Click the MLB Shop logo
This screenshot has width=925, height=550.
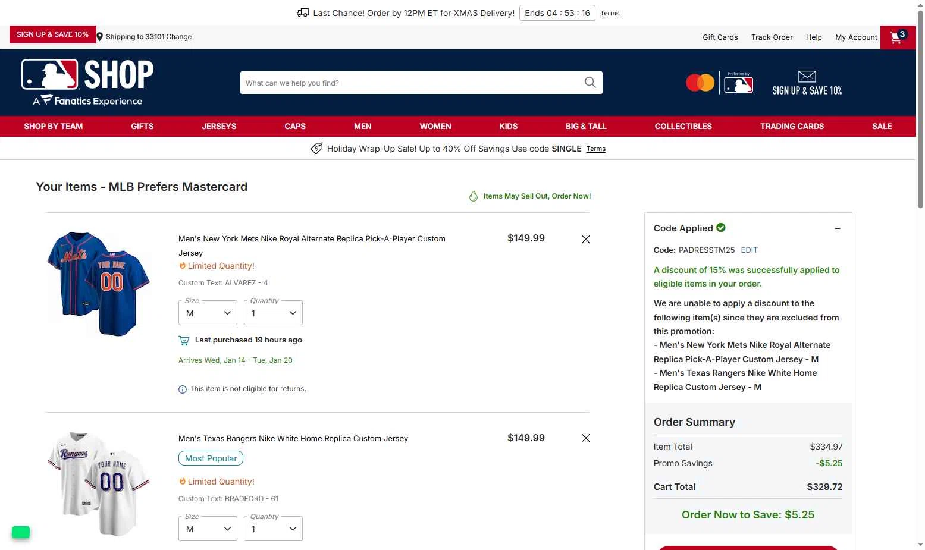click(87, 83)
